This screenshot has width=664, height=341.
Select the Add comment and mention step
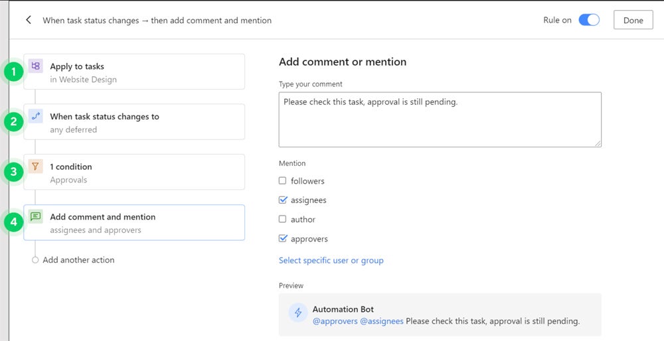(134, 222)
